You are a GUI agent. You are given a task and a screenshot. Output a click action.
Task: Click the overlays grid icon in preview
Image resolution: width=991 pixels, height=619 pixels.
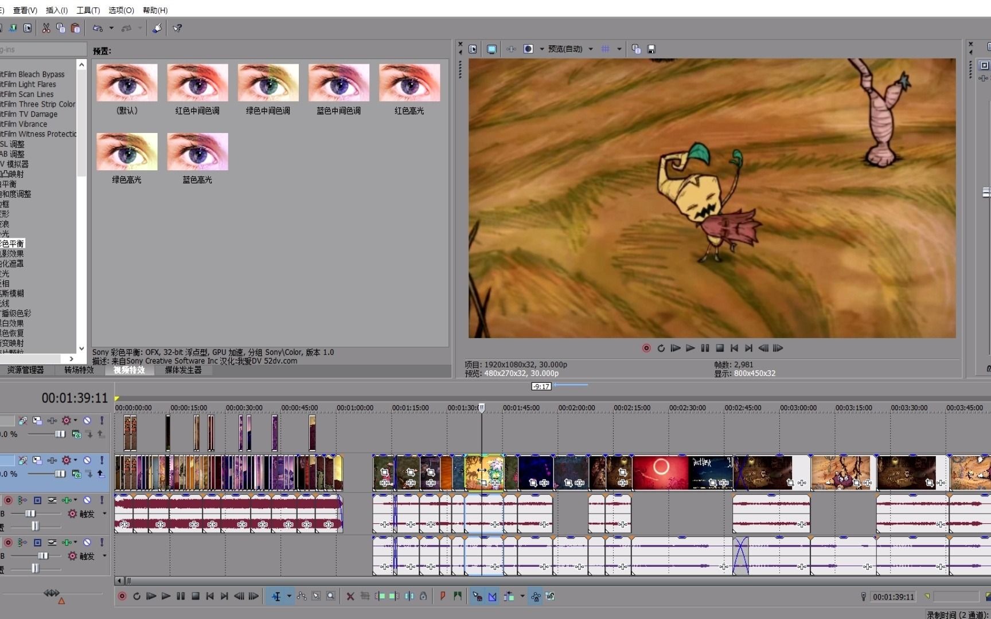(x=605, y=49)
